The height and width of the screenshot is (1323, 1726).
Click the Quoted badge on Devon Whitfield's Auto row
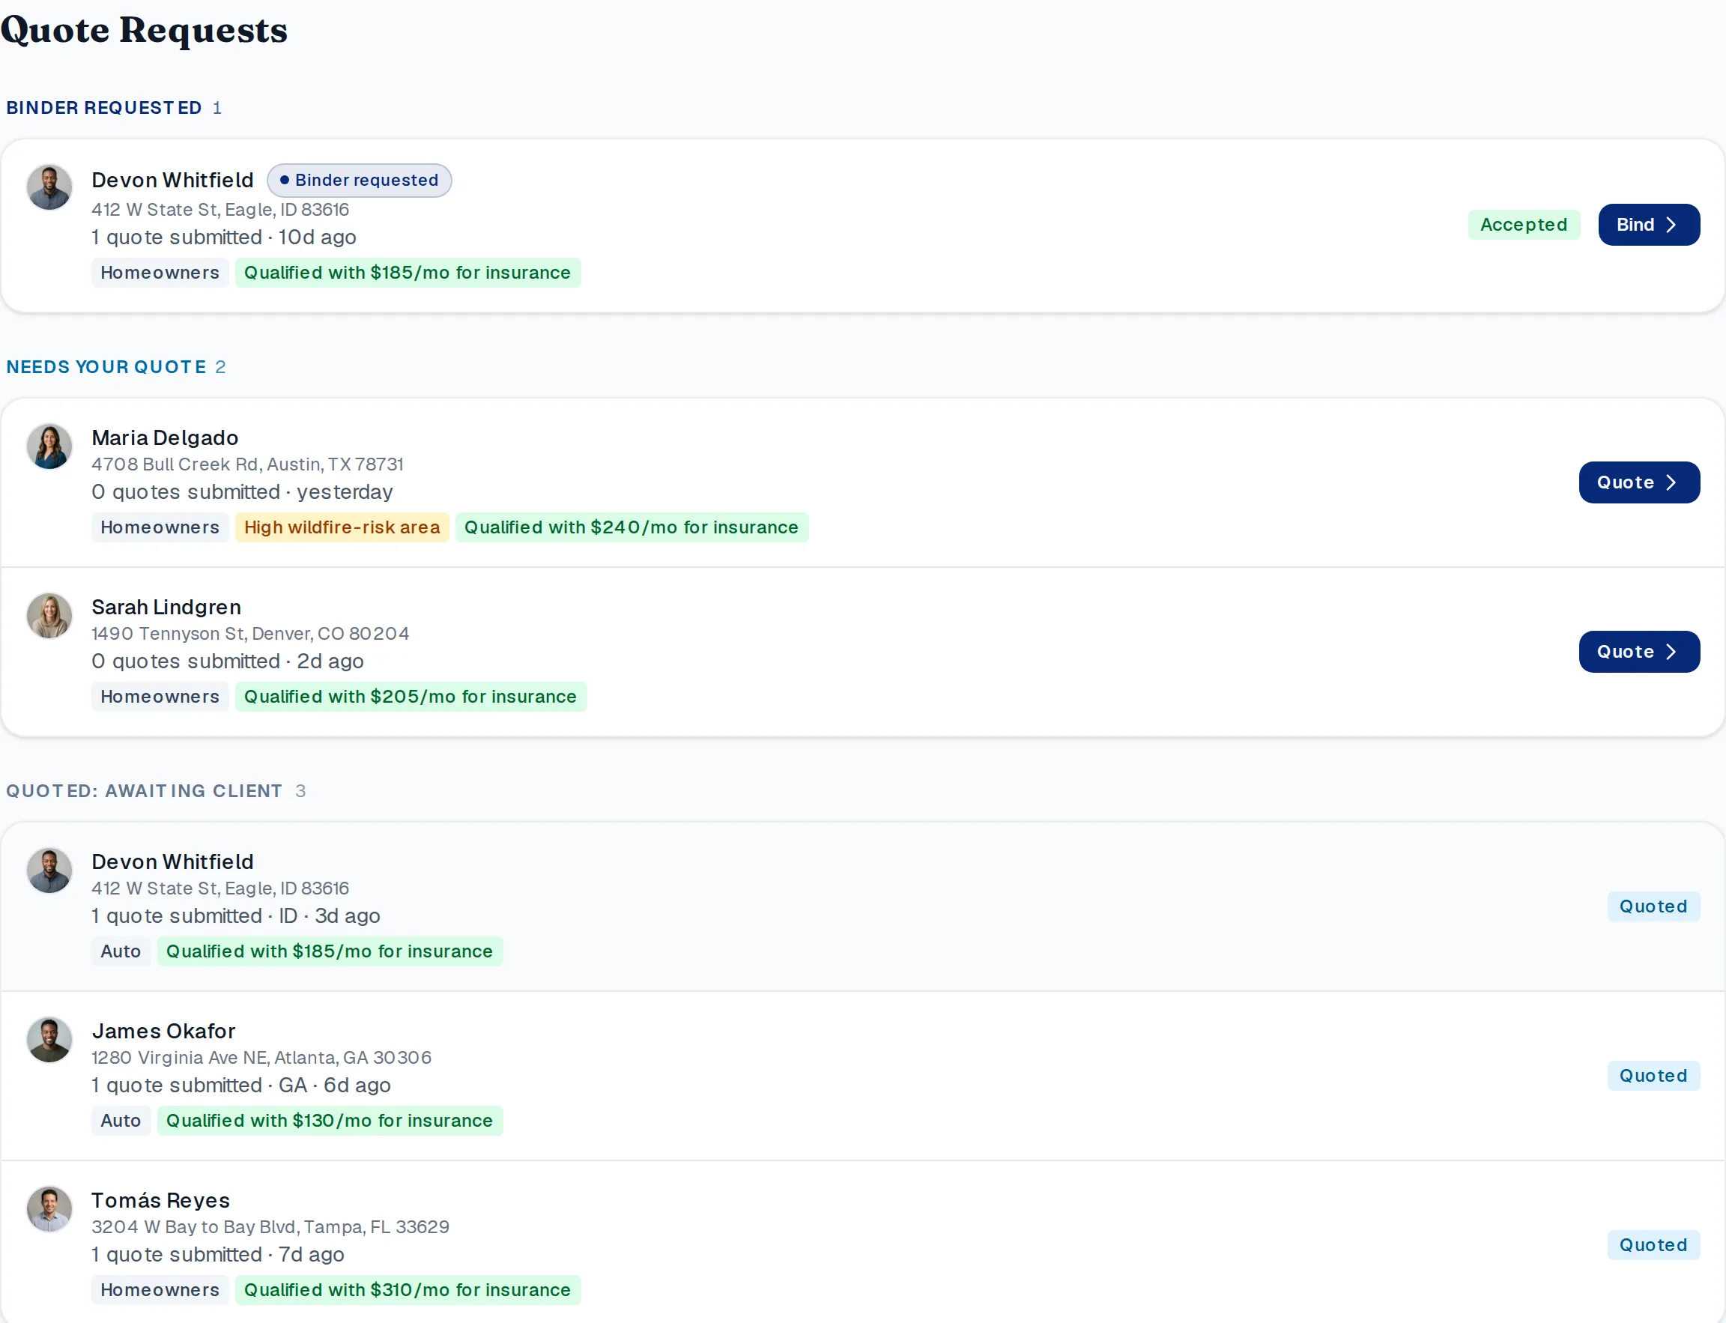coord(1653,906)
